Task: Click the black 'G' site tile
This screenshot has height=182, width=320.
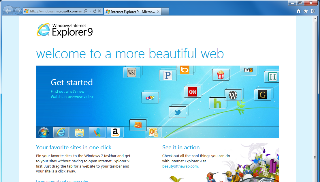Action: coord(262,95)
